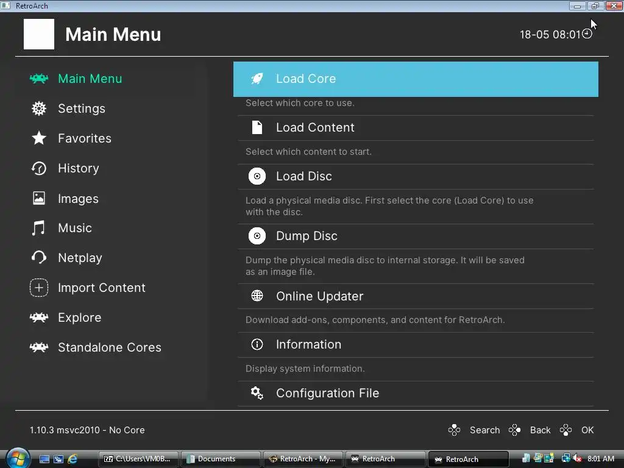Open the Windows Start orb
This screenshot has width=624, height=468.
coord(18,458)
